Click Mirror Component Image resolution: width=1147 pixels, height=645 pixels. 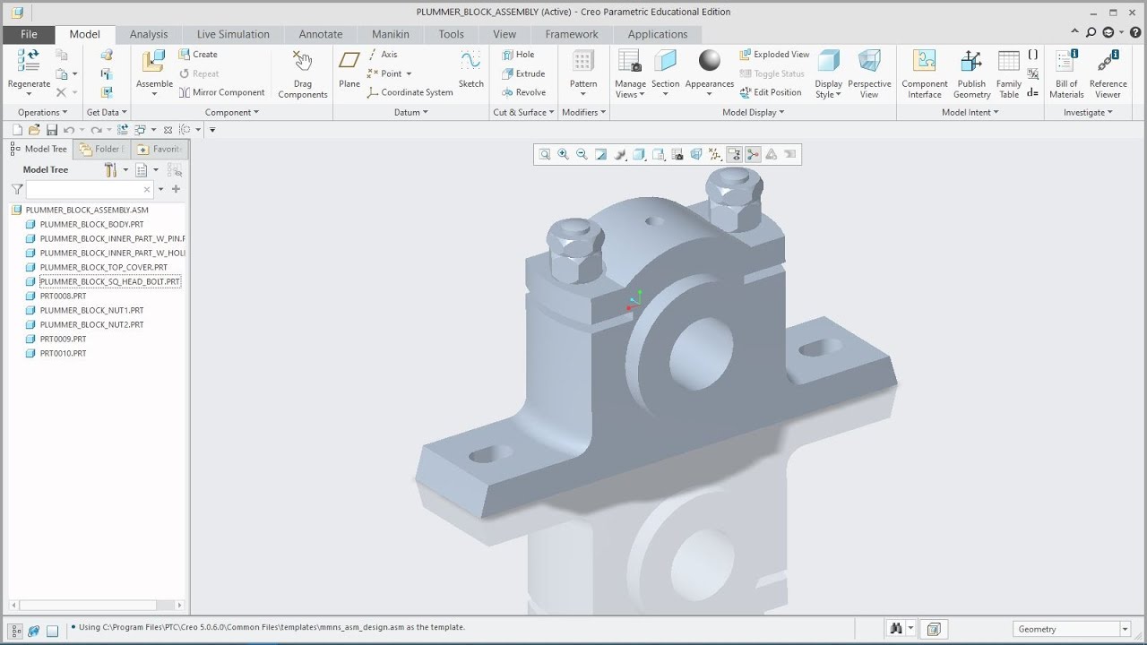tap(221, 92)
